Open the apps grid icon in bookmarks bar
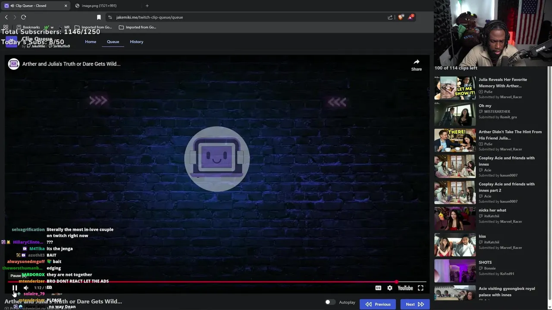This screenshot has width=552, height=310. 6,27
